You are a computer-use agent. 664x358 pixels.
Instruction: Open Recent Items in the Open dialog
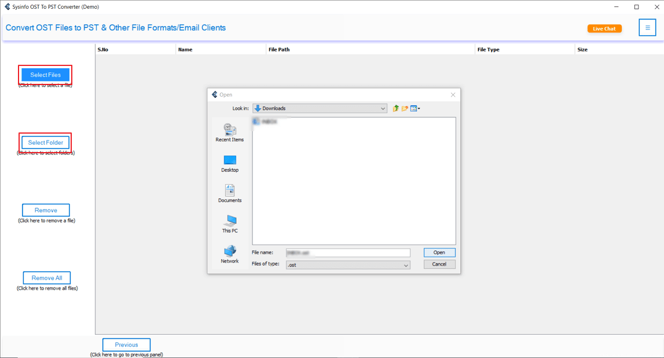point(229,132)
